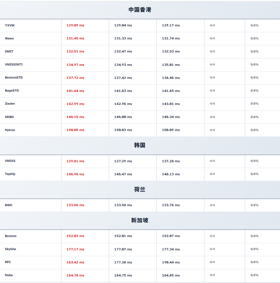Open the Taphip provider entry
This screenshot has height=283, width=280.
[x=10, y=174]
